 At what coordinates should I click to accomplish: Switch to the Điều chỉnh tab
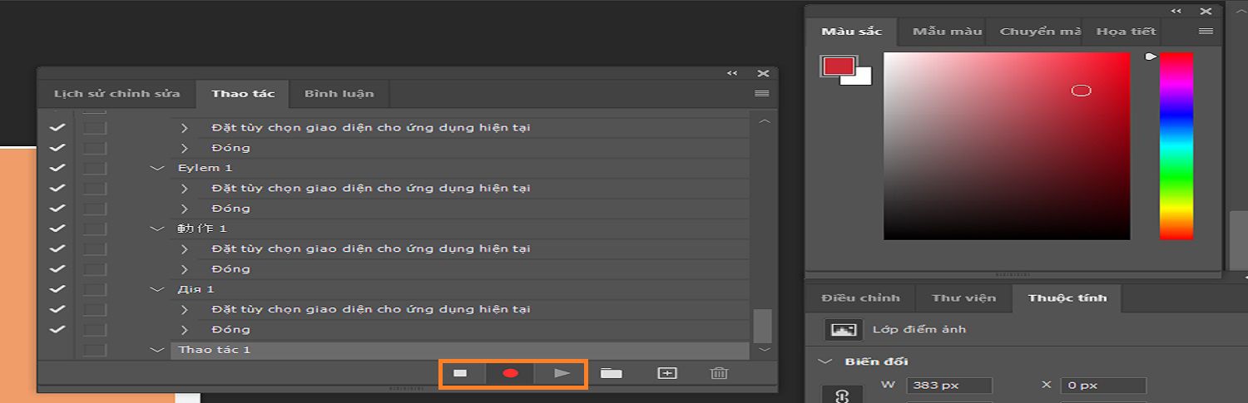(860, 298)
